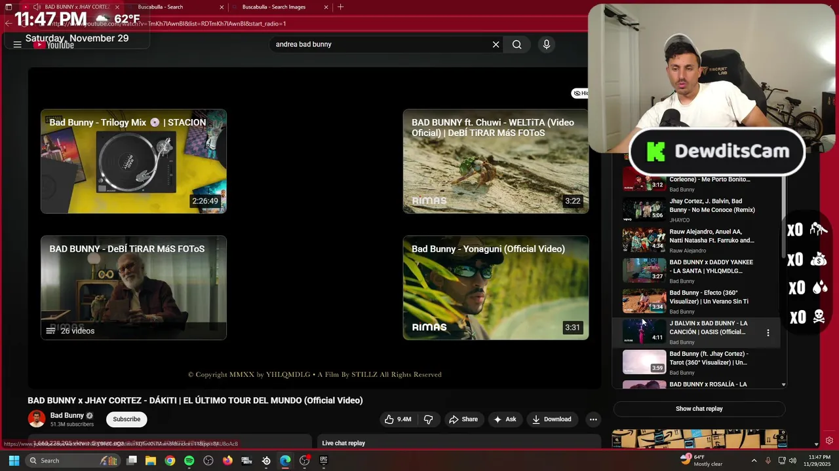Select 'LA SANTA' Daddy Yankee playlist entry
This screenshot has width=839, height=471.
tap(697, 271)
